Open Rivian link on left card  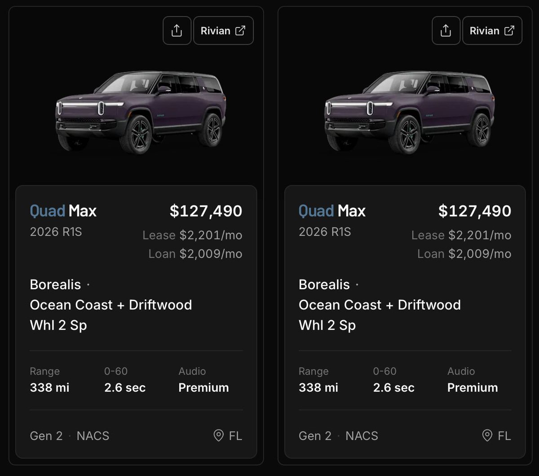click(x=223, y=31)
